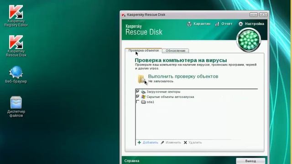Close the Kaspersky Rescue Disk window
This screenshot has height=164, width=292.
pyautogui.click(x=263, y=15)
